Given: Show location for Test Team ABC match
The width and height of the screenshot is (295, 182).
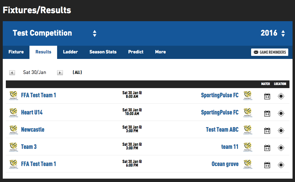Looking at the screenshot, I should click(281, 131).
